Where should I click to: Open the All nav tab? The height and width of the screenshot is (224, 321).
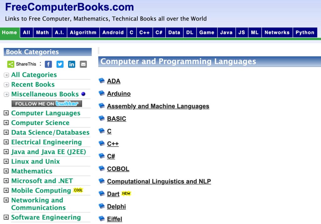pos(27,33)
